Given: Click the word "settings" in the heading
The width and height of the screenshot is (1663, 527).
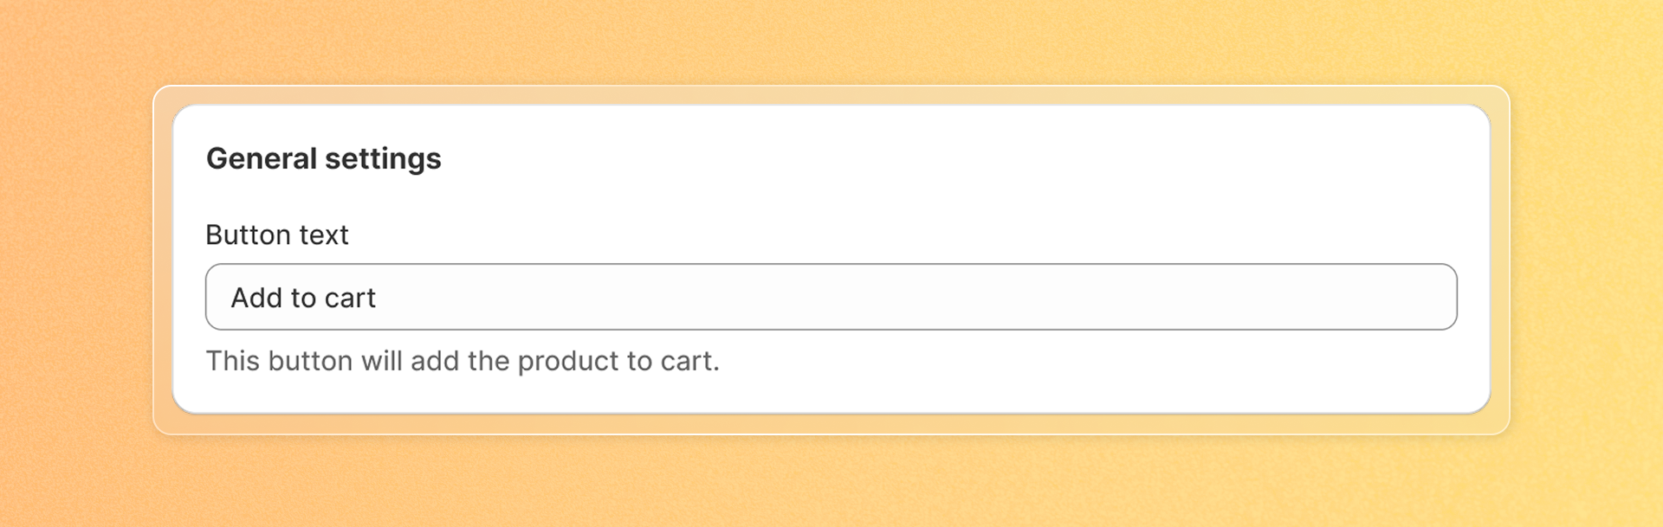Looking at the screenshot, I should click(383, 159).
